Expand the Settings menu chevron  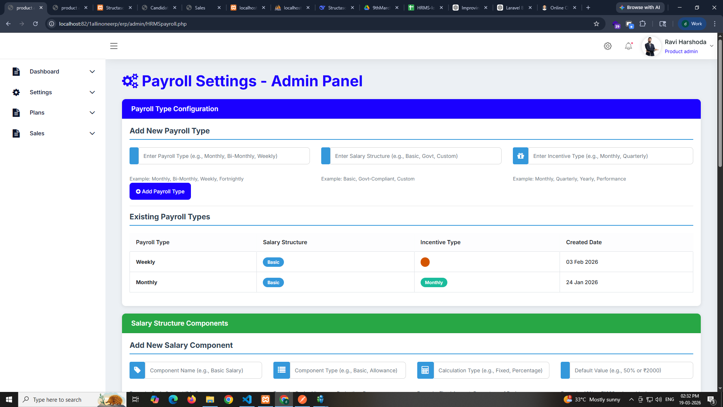tap(92, 92)
